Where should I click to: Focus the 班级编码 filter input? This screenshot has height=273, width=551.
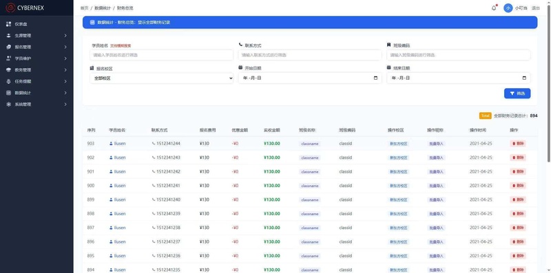click(x=459, y=55)
